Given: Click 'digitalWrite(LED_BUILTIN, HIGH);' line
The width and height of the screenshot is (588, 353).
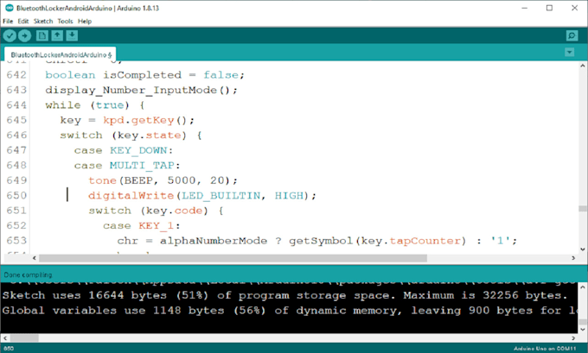Looking at the screenshot, I should coord(202,195).
